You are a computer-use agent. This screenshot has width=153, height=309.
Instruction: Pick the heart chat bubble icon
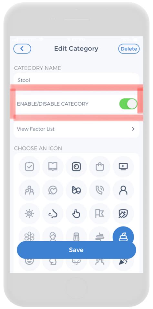coord(53,190)
